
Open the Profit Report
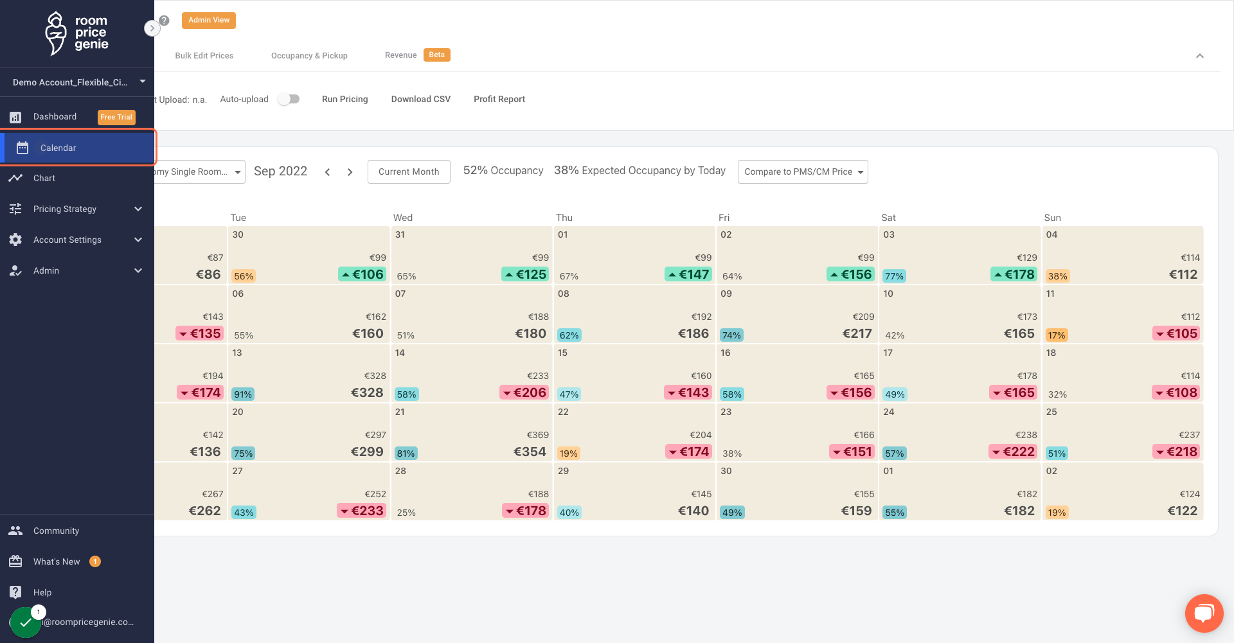pyautogui.click(x=499, y=99)
